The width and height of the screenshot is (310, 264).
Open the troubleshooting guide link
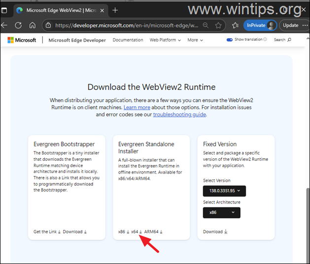coord(179,115)
